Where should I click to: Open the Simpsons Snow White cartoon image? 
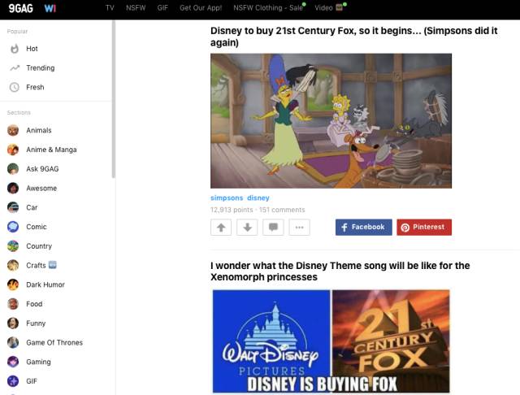point(331,120)
